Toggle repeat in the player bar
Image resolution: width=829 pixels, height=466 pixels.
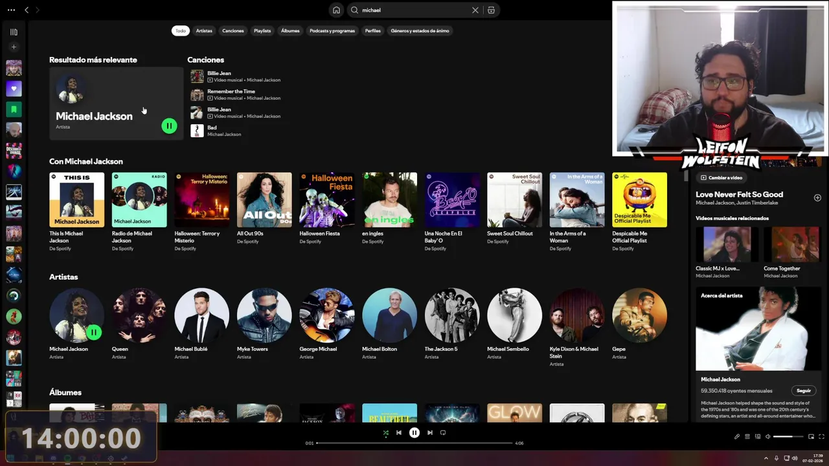point(443,433)
